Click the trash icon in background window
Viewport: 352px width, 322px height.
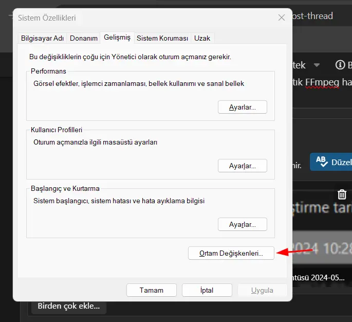pyautogui.click(x=342, y=194)
